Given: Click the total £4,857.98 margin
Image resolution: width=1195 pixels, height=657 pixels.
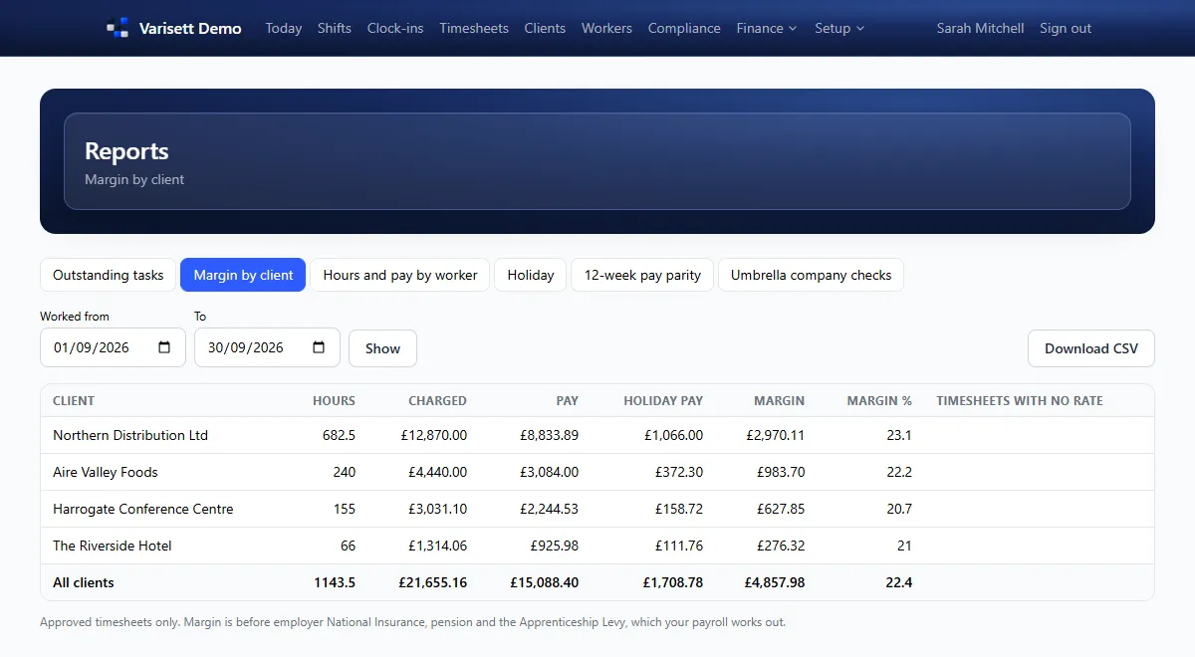Looking at the screenshot, I should pyautogui.click(x=774, y=582).
